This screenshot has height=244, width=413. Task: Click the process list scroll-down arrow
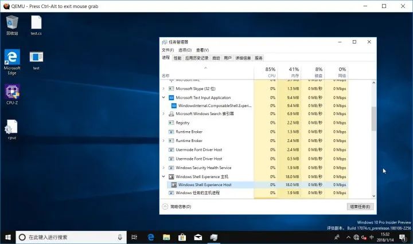pyautogui.click(x=374, y=196)
